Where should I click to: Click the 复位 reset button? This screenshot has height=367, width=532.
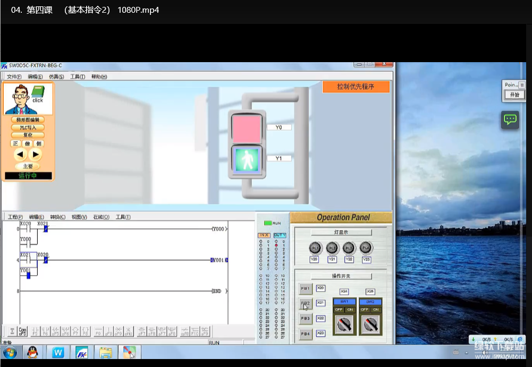pyautogui.click(x=28, y=135)
